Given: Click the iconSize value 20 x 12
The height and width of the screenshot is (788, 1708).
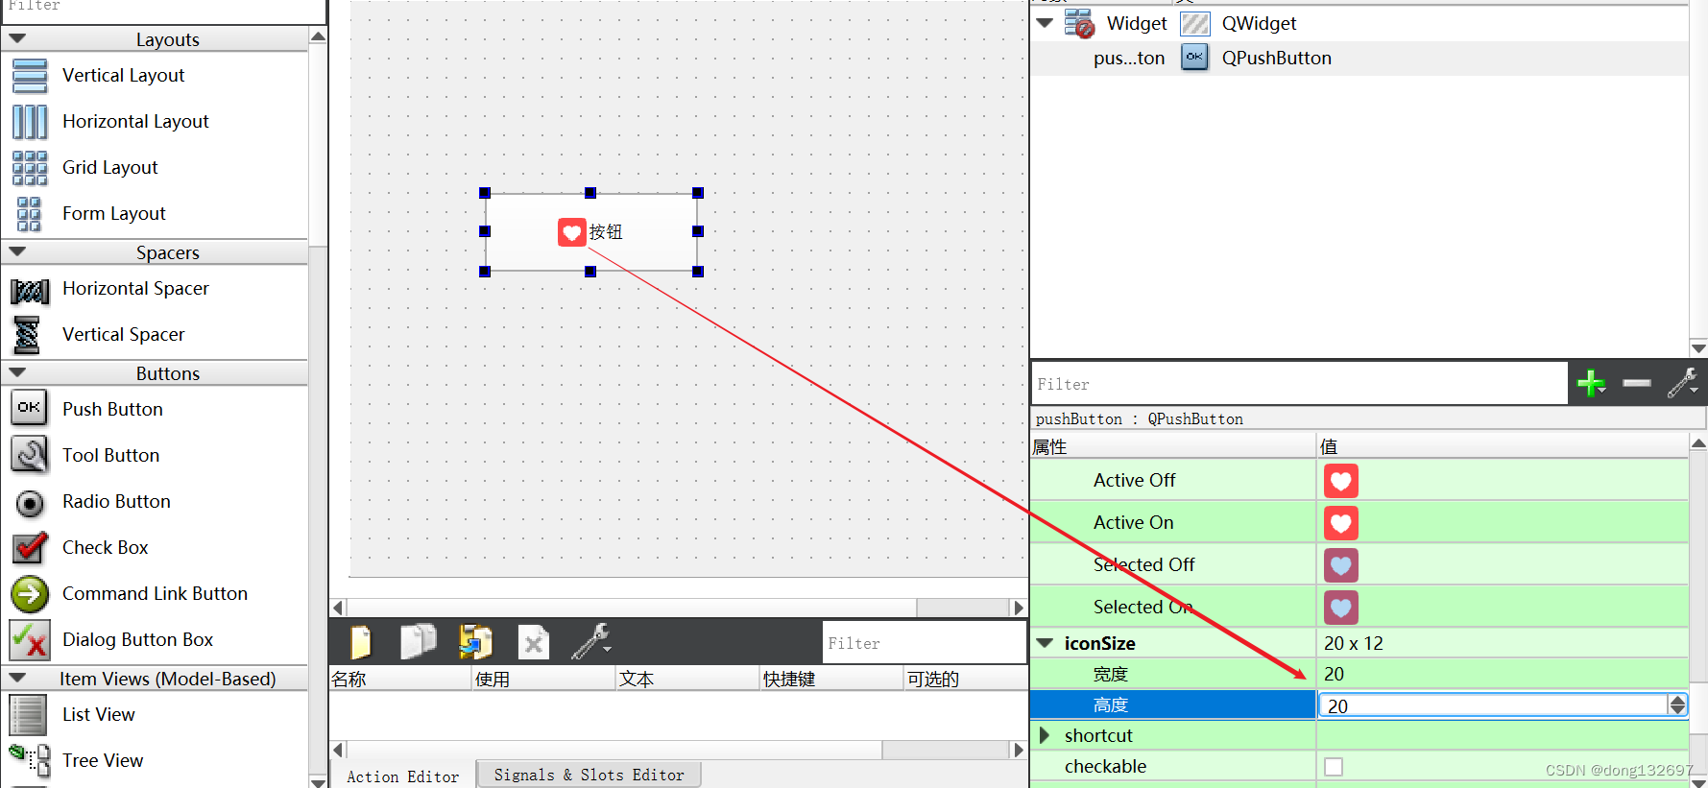Looking at the screenshot, I should (x=1353, y=643).
